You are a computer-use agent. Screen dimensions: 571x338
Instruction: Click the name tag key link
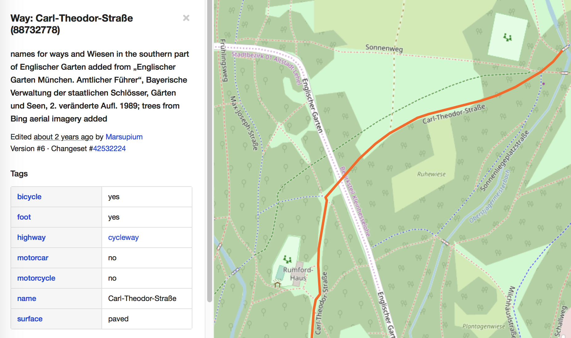point(27,299)
